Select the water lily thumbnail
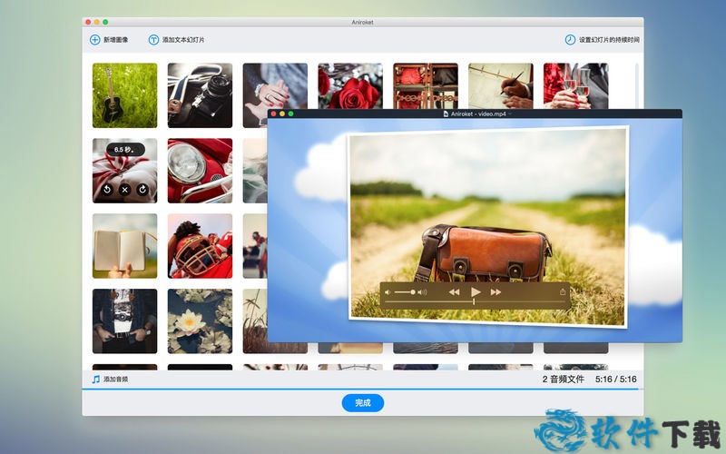This screenshot has height=454, width=726. (x=200, y=321)
